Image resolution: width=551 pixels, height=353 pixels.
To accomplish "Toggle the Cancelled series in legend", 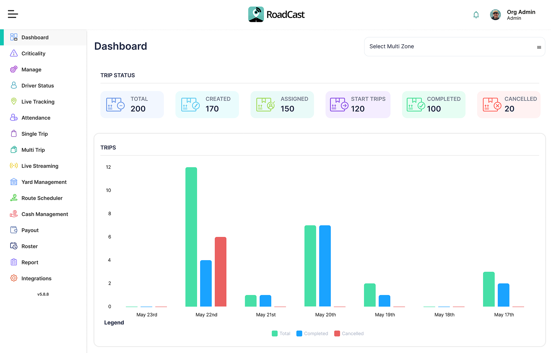I will click(x=349, y=334).
